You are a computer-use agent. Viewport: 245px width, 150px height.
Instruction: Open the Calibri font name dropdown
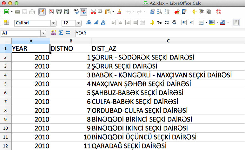[54, 23]
